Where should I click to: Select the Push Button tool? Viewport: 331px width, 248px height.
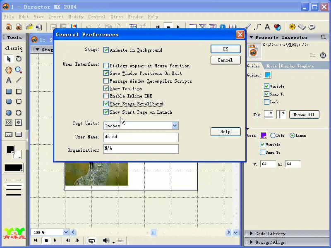pyautogui.click(x=19, y=135)
